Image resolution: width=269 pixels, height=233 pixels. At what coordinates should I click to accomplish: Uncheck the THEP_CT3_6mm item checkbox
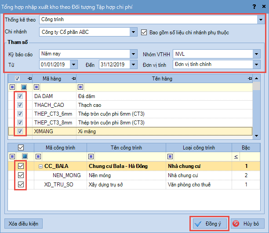(x=20, y=113)
